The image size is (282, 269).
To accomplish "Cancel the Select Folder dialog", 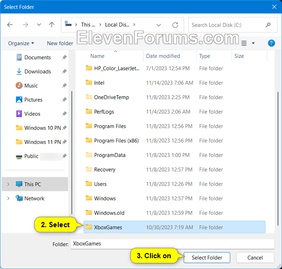I will tap(255, 258).
